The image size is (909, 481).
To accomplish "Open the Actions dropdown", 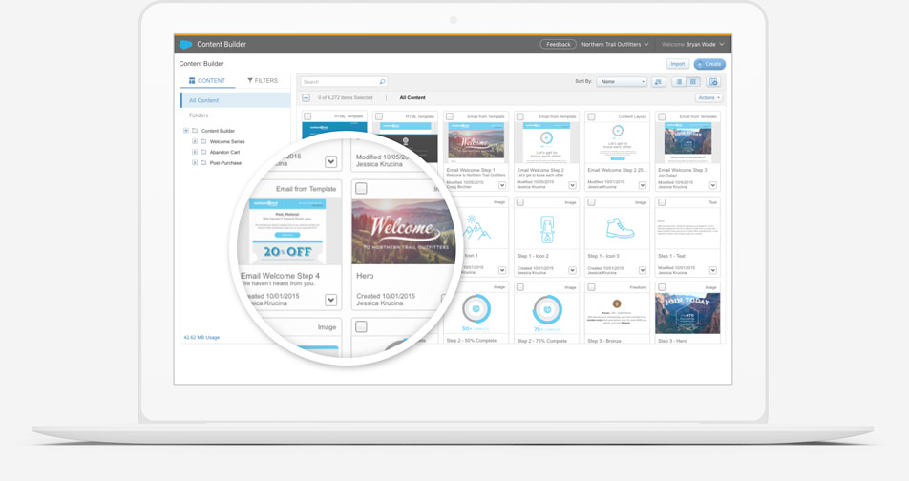I will [x=708, y=98].
